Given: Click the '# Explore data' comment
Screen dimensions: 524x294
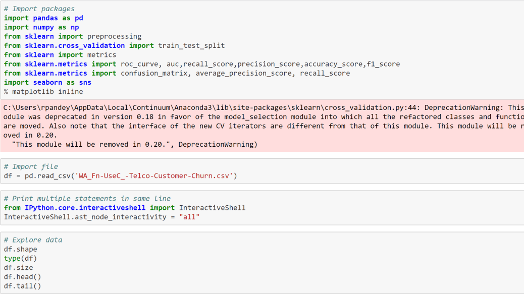Looking at the screenshot, I should 33,240.
